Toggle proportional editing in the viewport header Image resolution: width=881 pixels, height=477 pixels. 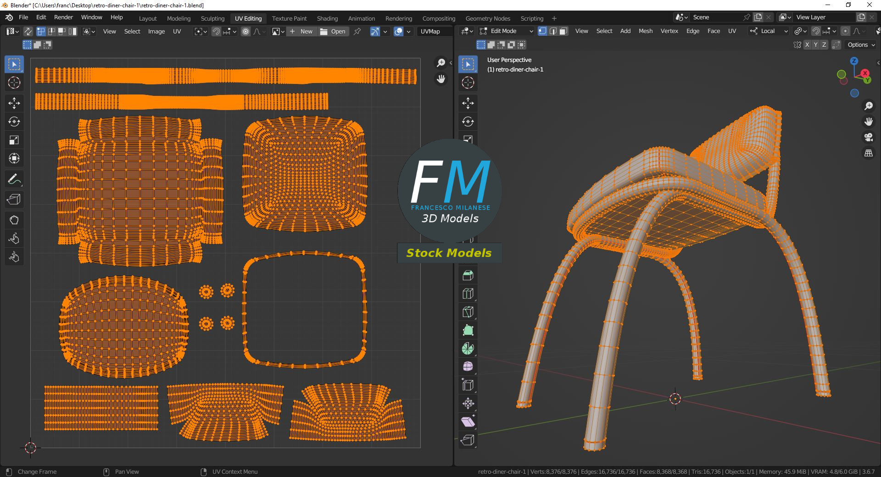tap(845, 31)
